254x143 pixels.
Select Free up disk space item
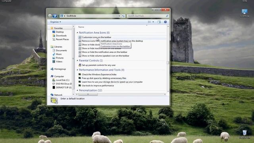(x=104, y=78)
